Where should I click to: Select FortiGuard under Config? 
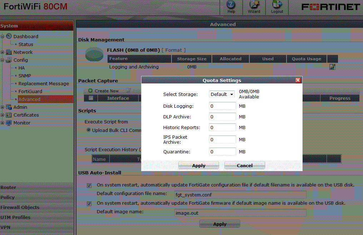[30, 92]
